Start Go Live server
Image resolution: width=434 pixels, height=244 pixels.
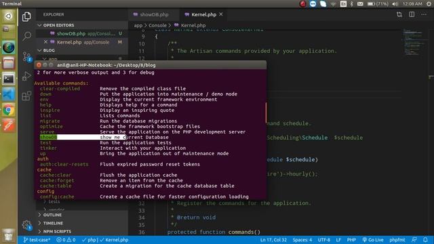pyautogui.click(x=372, y=240)
